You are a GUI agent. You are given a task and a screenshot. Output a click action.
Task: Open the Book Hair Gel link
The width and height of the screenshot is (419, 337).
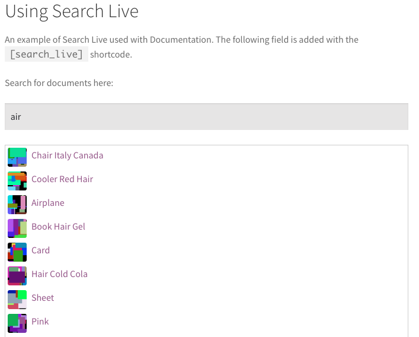(58, 227)
